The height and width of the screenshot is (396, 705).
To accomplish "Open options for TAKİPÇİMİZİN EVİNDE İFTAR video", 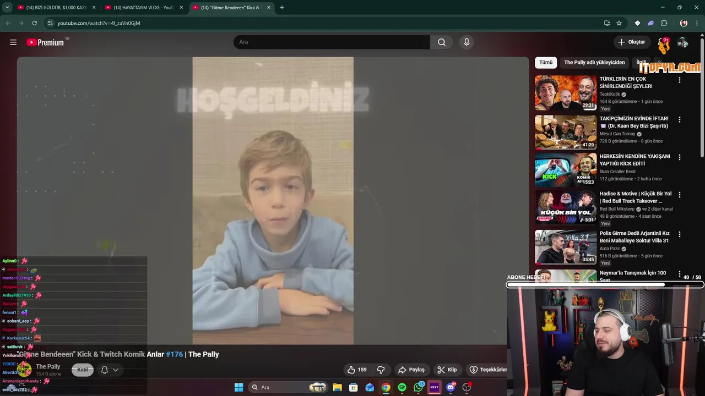I will [x=679, y=119].
